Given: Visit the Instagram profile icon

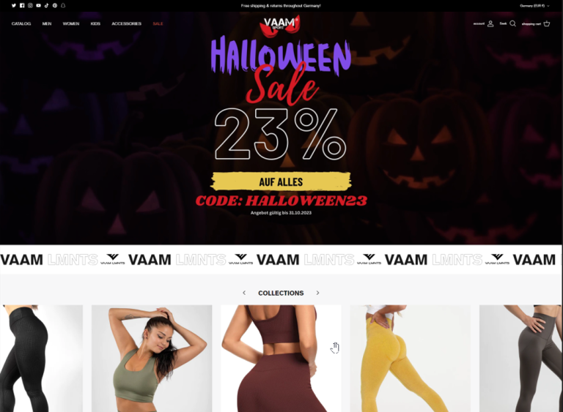Looking at the screenshot, I should click(30, 5).
